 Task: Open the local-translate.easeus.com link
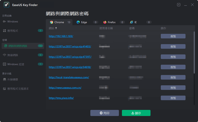(x=69, y=77)
